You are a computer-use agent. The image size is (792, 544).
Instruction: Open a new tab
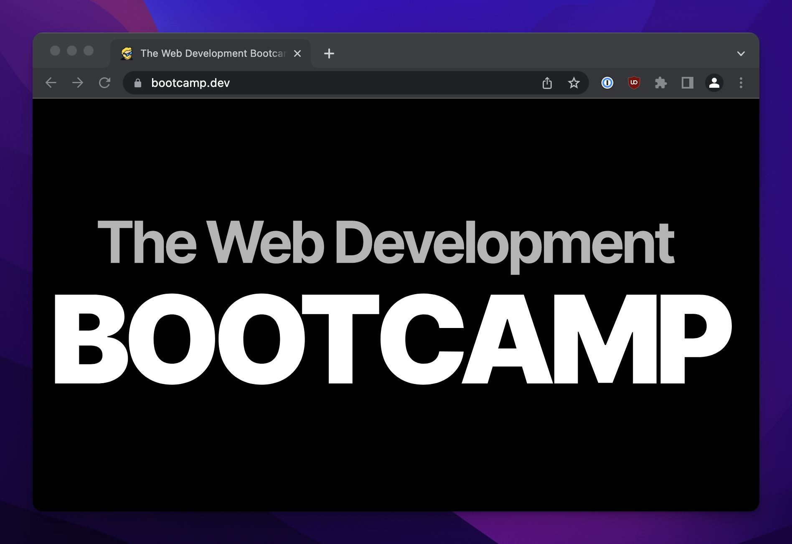(x=329, y=53)
